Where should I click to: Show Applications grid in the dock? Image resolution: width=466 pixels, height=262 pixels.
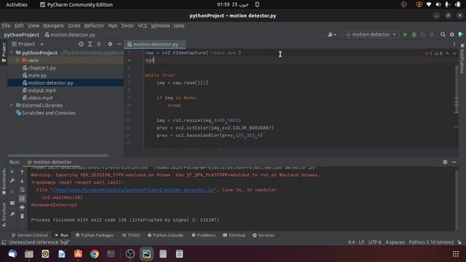456,254
